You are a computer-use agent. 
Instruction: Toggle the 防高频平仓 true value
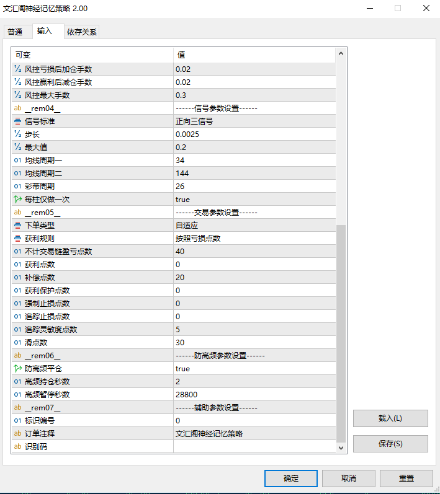254,369
